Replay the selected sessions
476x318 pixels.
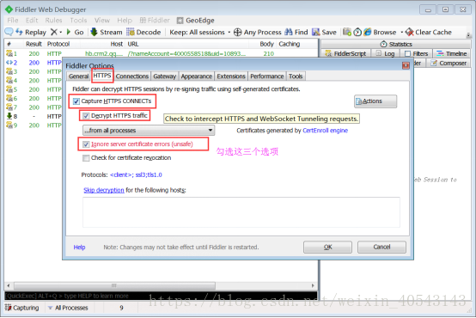coord(31,32)
